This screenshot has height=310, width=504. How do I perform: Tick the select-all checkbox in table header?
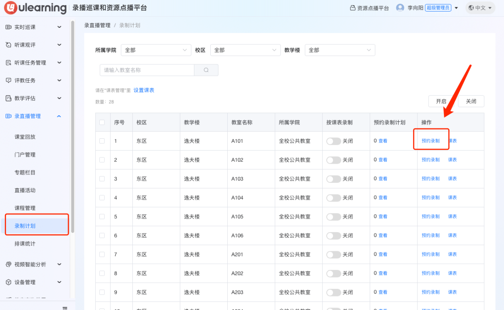point(102,122)
